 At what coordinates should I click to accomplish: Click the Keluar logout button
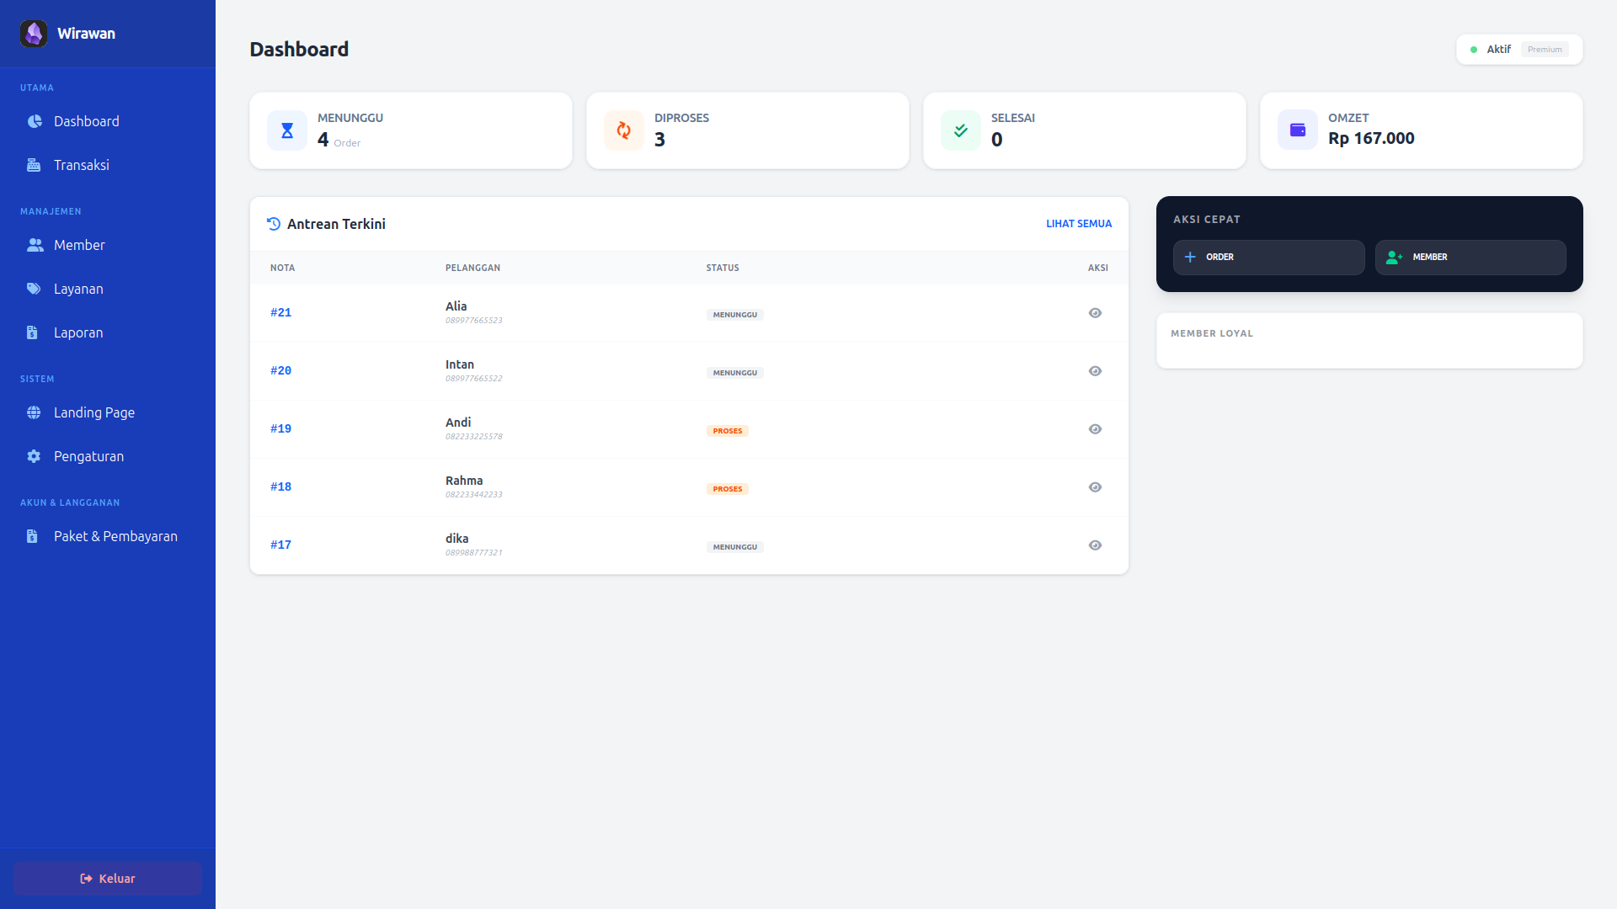pos(107,878)
